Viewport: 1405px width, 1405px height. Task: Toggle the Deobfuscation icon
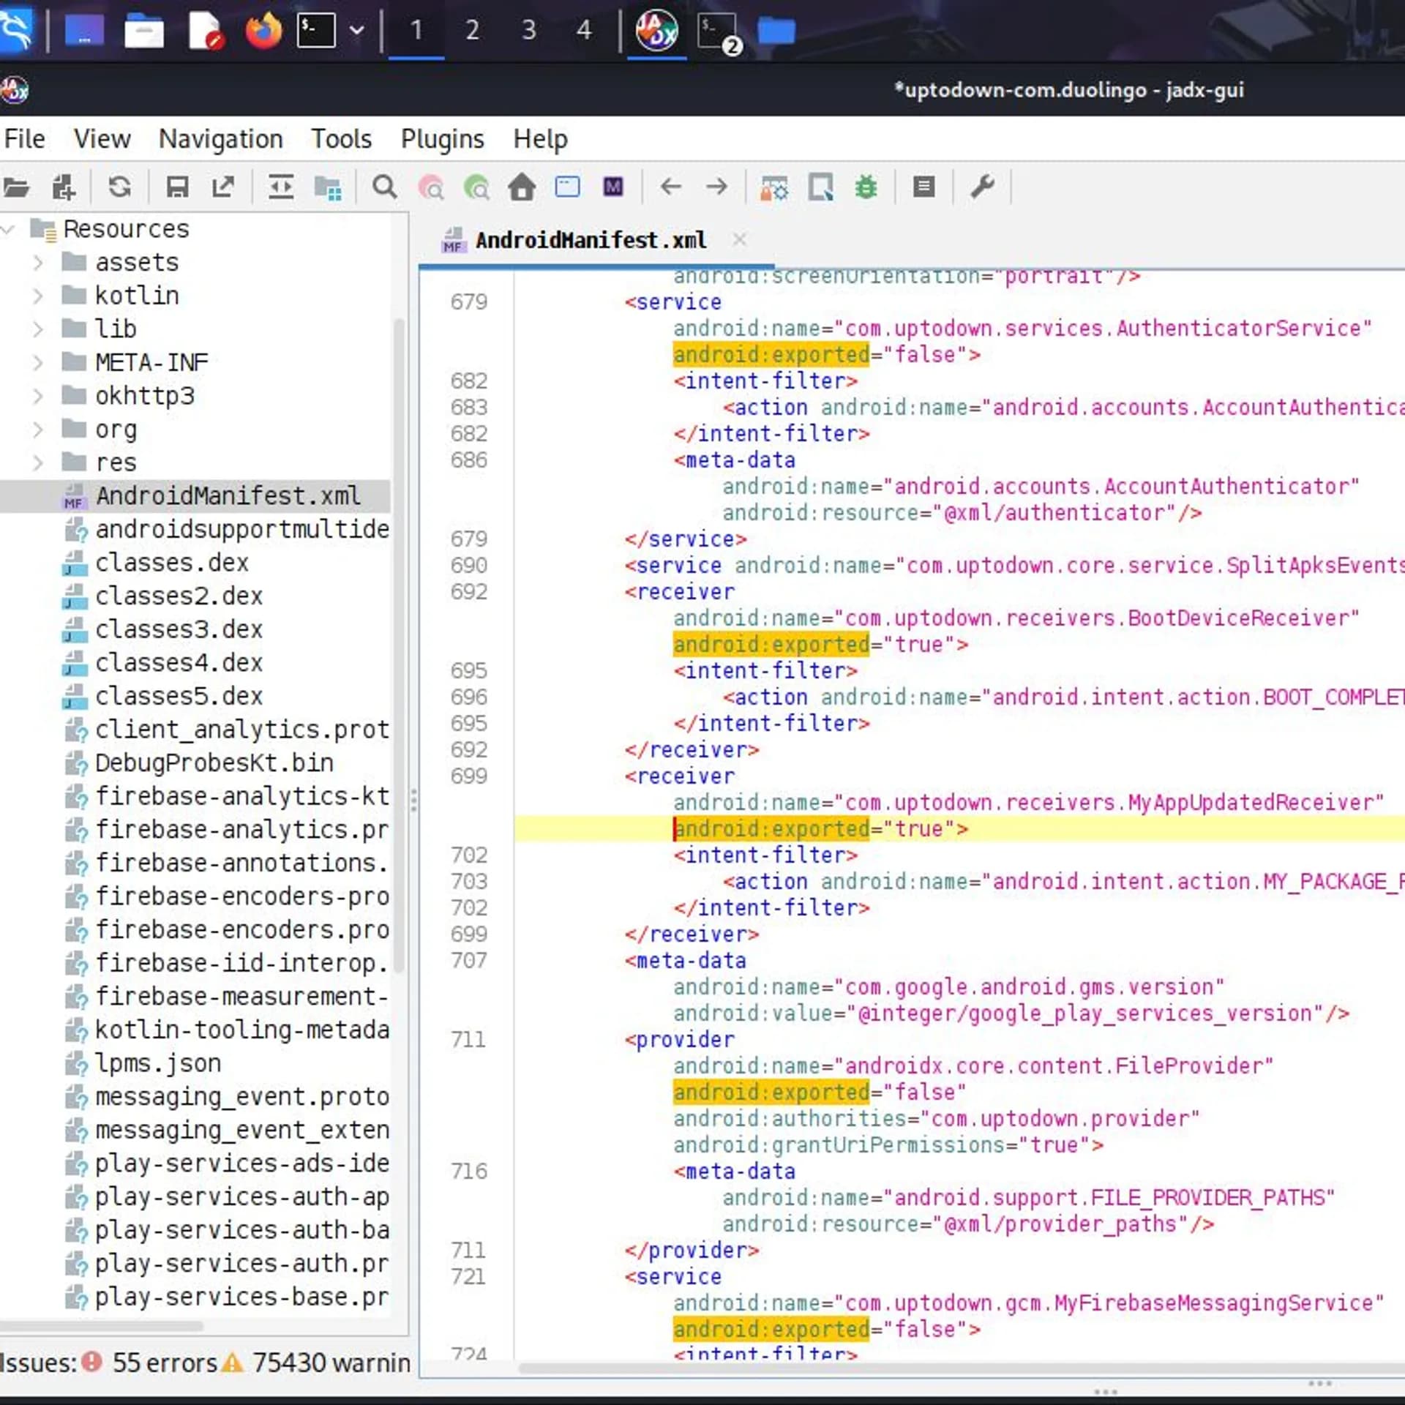[774, 187]
